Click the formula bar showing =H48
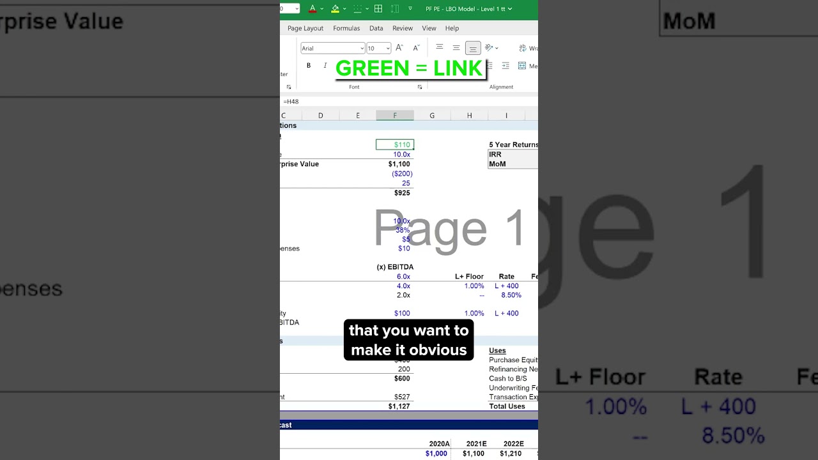 click(409, 102)
